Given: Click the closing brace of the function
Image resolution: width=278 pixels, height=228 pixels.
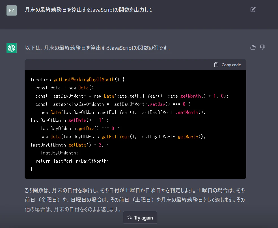Looking at the screenshot, I should point(31,169).
